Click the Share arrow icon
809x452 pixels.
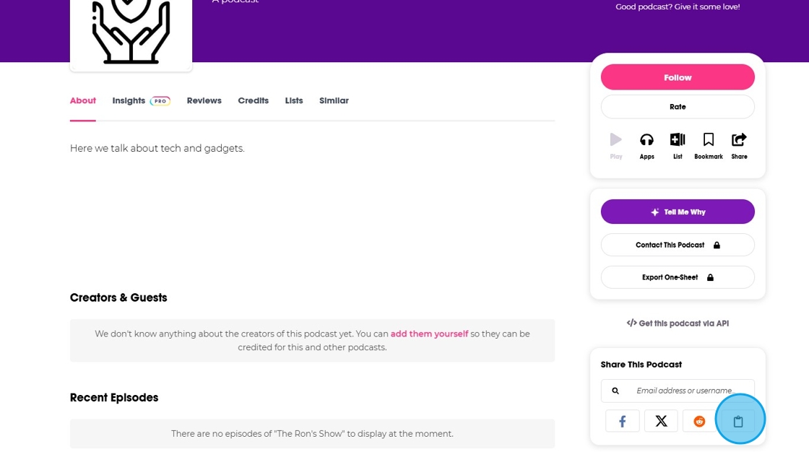[739, 140]
